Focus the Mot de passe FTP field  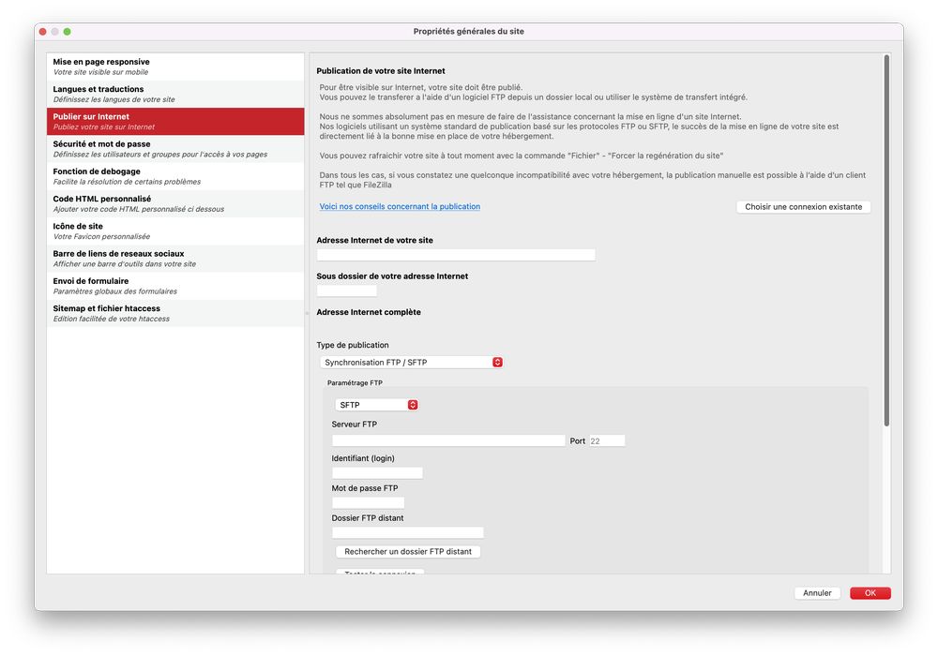(368, 503)
